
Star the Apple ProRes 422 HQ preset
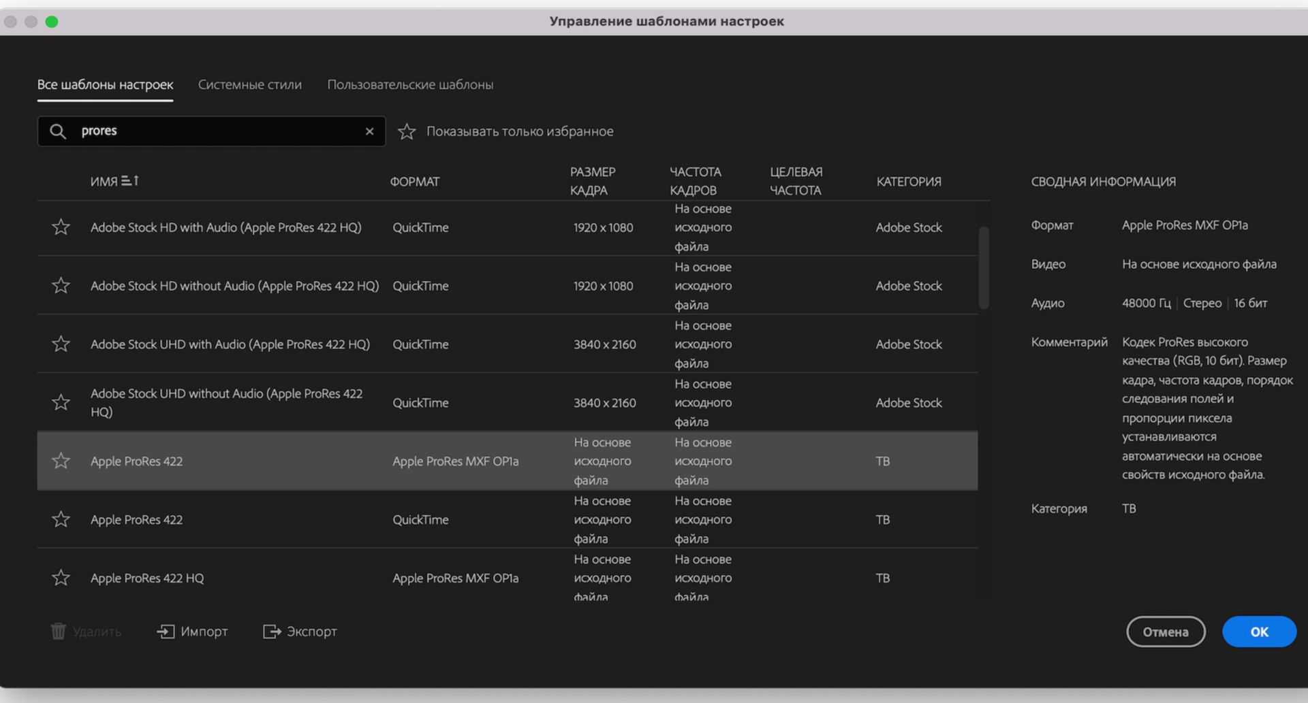tap(61, 578)
